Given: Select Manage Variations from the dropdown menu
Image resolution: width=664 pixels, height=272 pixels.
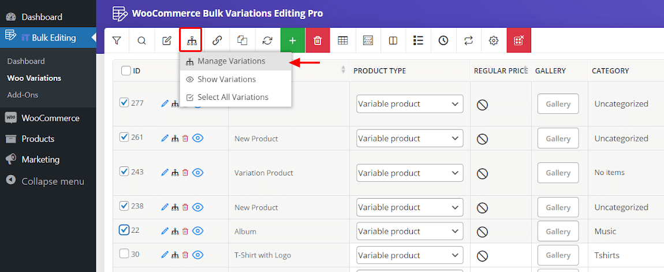Looking at the screenshot, I should (x=236, y=61).
